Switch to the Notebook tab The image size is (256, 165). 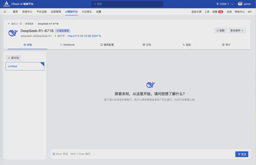tap(67, 45)
